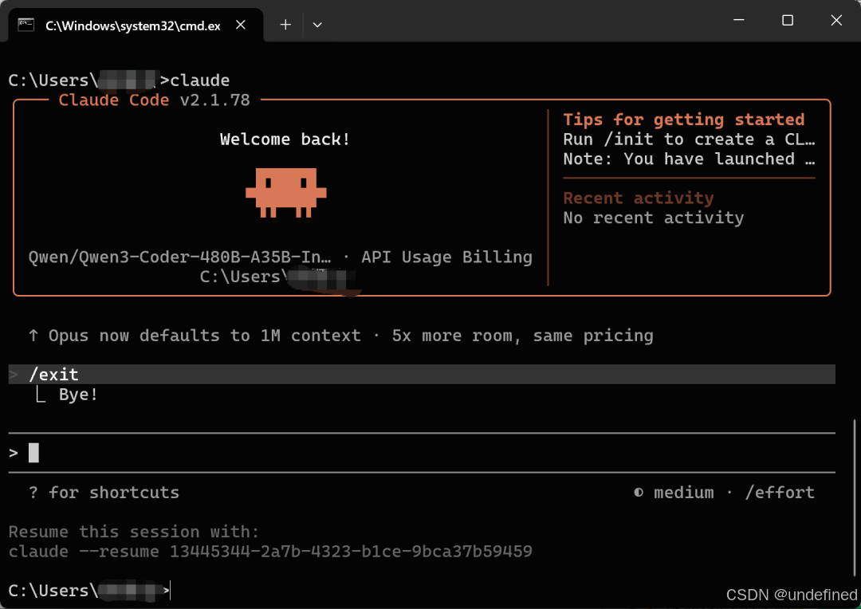Click the 'Recent activity' heading

tap(639, 198)
